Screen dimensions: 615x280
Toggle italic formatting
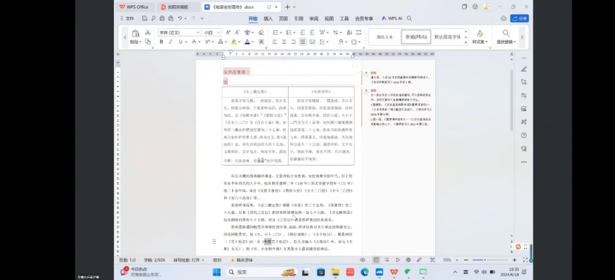pyautogui.click(x=171, y=41)
